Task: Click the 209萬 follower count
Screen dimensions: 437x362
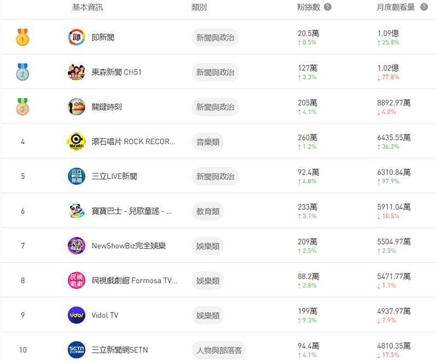Action: 308,242
